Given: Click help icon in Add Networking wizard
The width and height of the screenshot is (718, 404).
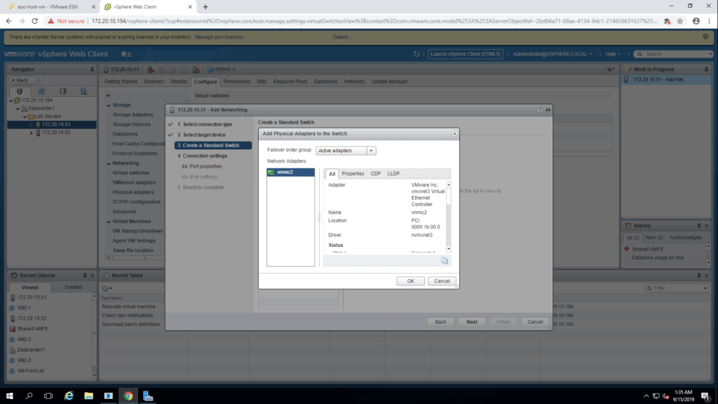Looking at the screenshot, I should [539, 109].
